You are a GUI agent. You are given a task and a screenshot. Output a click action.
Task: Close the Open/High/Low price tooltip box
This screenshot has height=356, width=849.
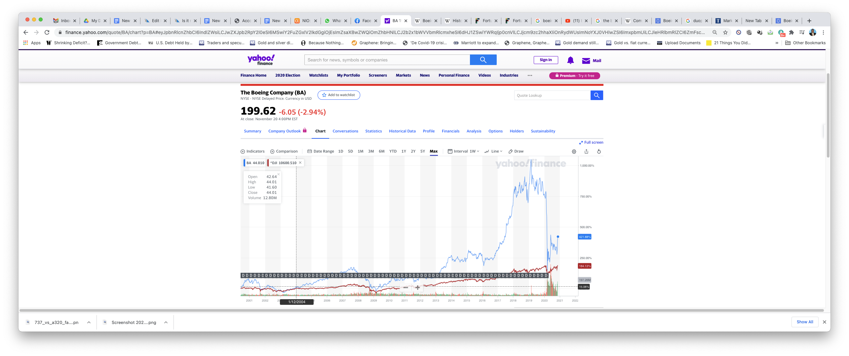279,174
